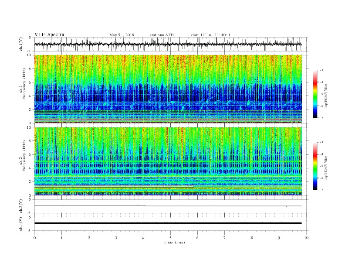Select the date text "May 5 , 2016"
The width and height of the screenshot is (345, 267).
pos(122,35)
